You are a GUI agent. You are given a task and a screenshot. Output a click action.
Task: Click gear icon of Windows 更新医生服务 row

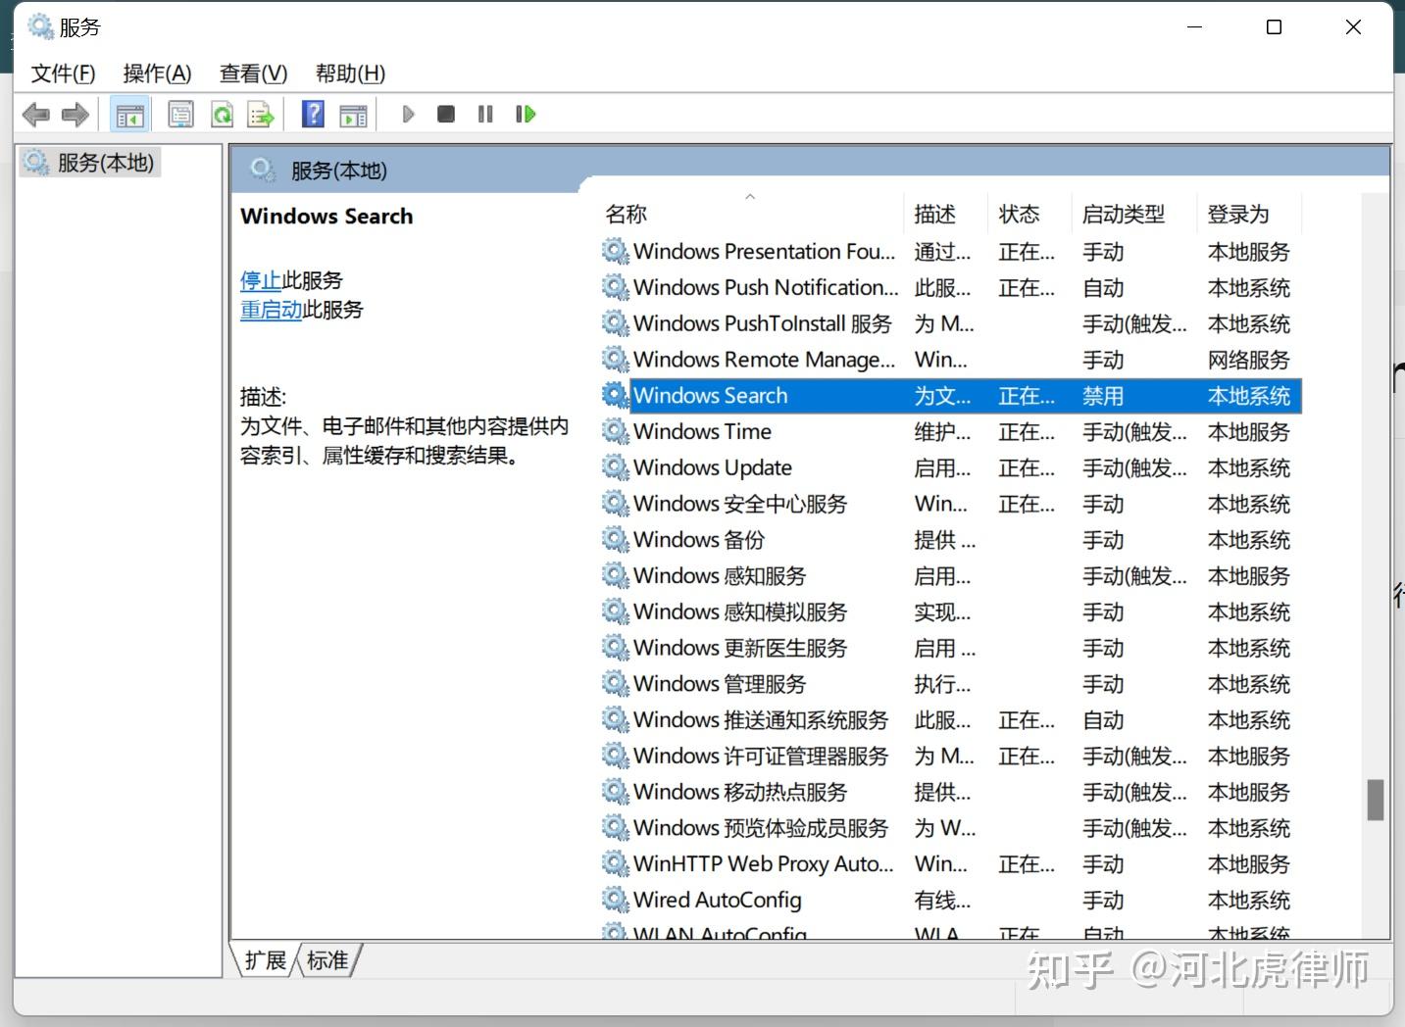click(615, 648)
